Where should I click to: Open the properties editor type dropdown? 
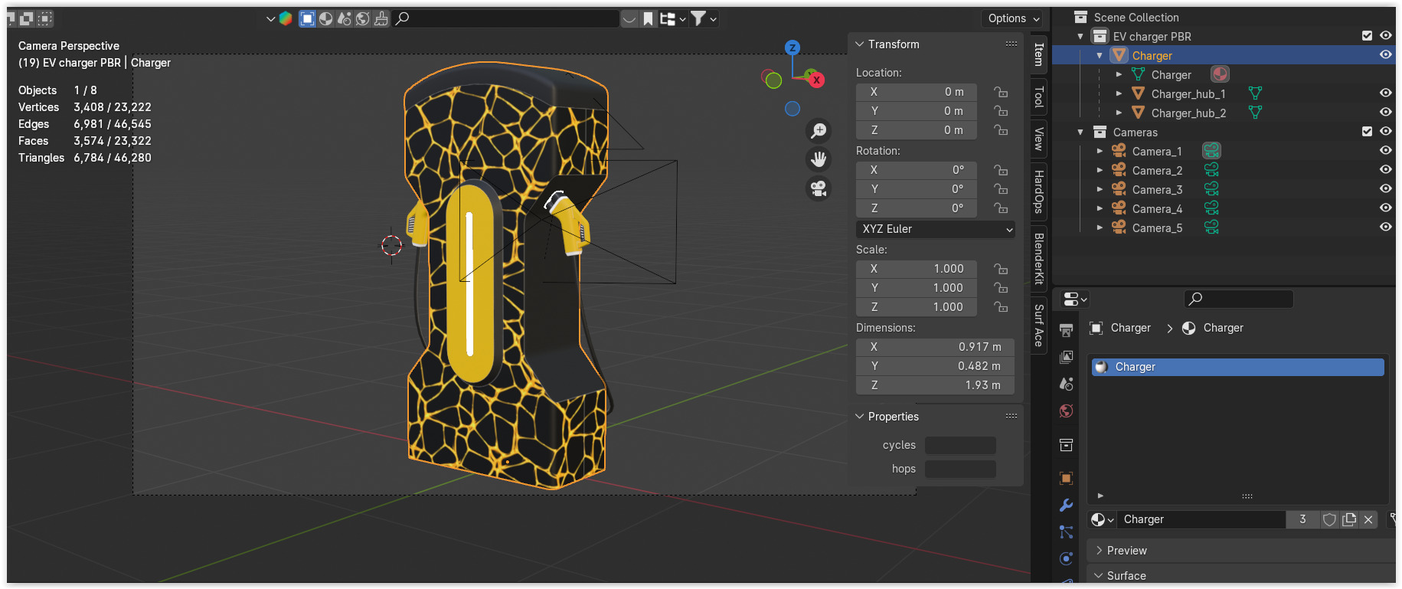point(1075,299)
